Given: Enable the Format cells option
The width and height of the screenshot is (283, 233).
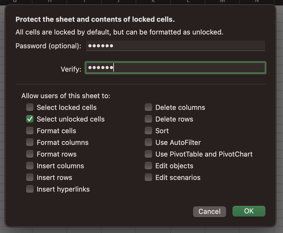Looking at the screenshot, I should (x=30, y=131).
